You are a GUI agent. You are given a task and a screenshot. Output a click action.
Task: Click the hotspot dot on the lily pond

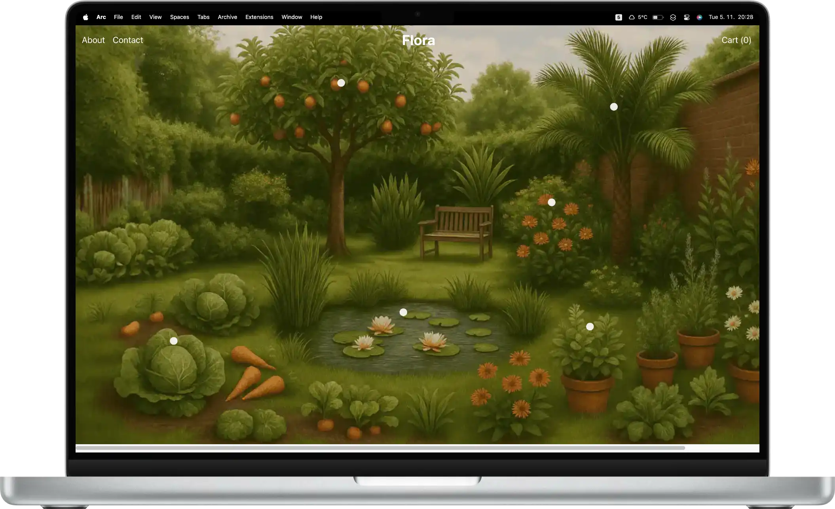pos(403,312)
